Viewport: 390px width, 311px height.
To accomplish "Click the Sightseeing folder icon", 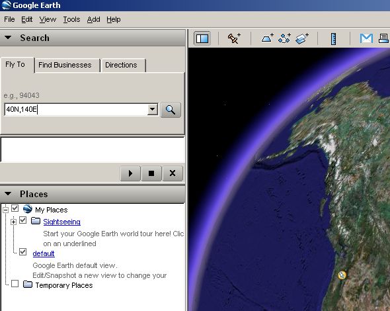I will [36, 220].
